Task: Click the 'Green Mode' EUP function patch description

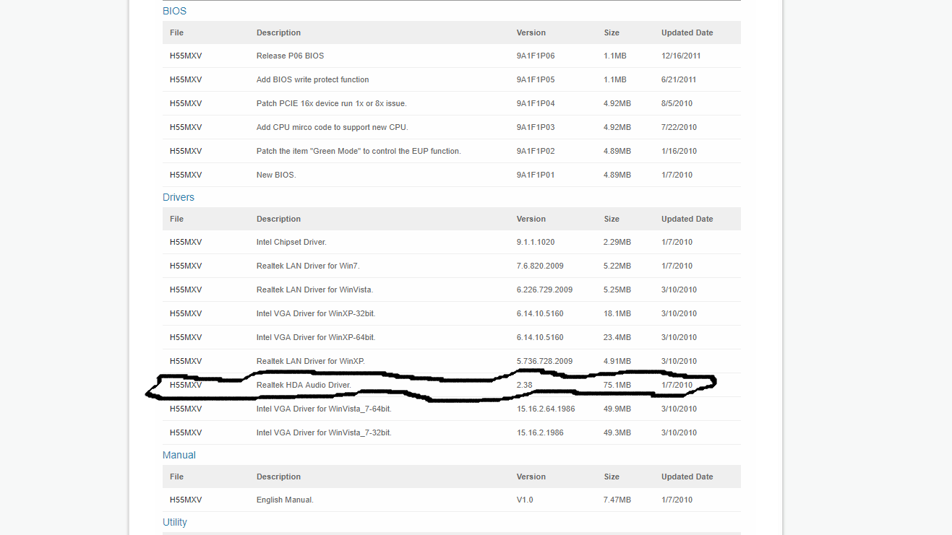Action: click(x=359, y=151)
